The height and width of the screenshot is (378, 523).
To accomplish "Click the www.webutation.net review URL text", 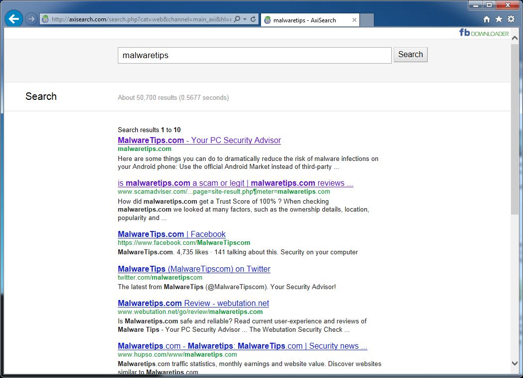I will coord(190,311).
